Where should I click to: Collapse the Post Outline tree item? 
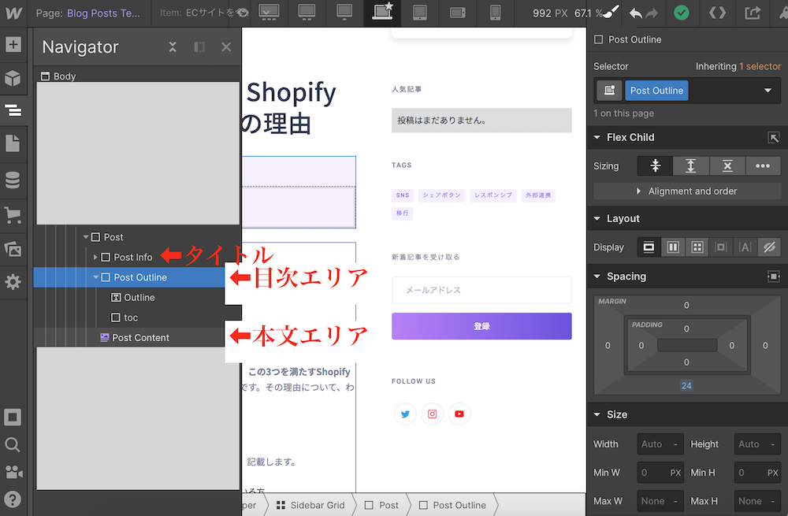(x=95, y=277)
